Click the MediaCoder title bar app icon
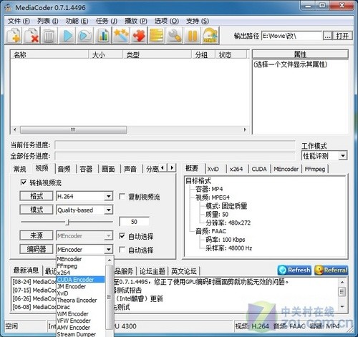The width and height of the screenshot is (358, 337). click(8, 7)
